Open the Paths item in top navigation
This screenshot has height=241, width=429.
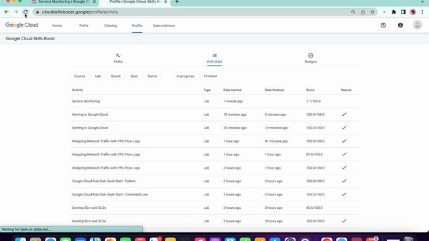84,25
